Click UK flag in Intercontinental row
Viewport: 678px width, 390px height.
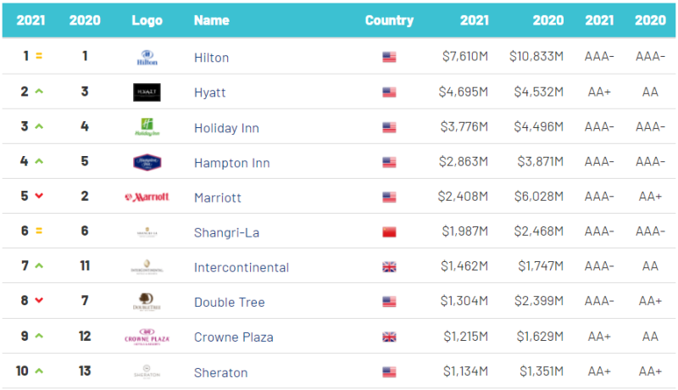[x=389, y=267]
